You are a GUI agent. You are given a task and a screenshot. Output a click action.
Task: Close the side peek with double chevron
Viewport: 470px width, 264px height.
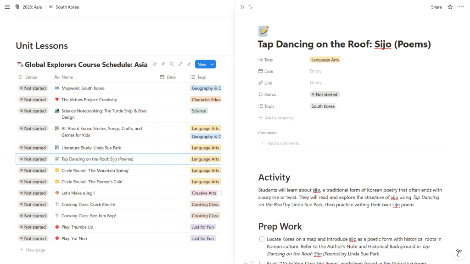(x=242, y=7)
